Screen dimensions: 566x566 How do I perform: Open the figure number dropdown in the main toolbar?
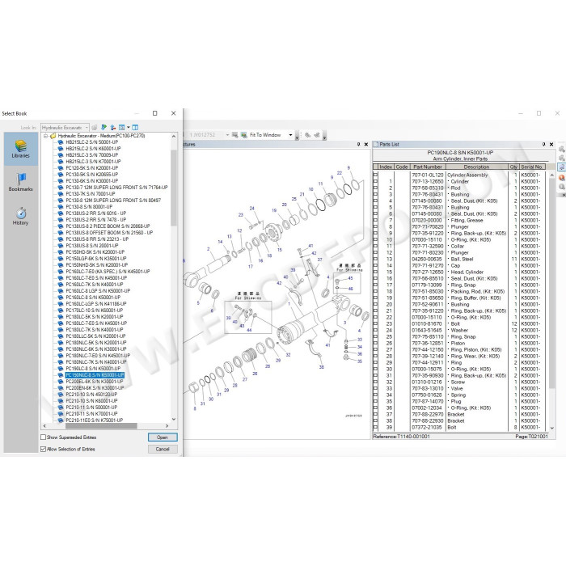click(227, 135)
